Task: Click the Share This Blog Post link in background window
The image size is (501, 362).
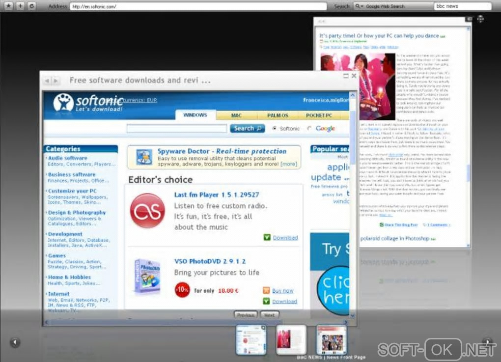Action: [401, 225]
